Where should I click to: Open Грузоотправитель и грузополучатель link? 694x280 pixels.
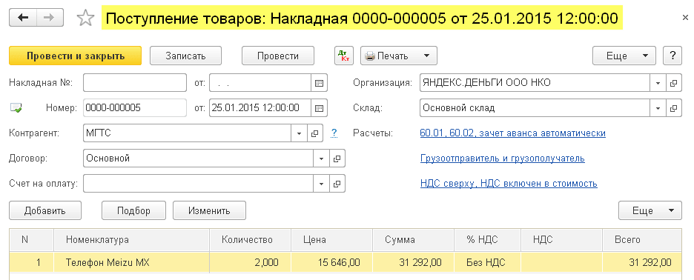503,158
